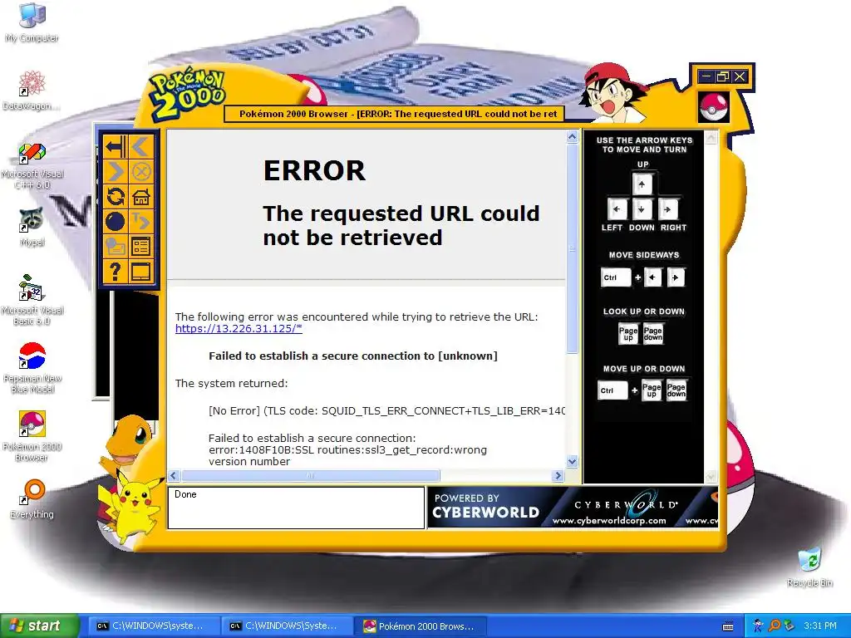Click the LEFT arrow key graphic
The width and height of the screenshot is (851, 638).
[x=617, y=209]
